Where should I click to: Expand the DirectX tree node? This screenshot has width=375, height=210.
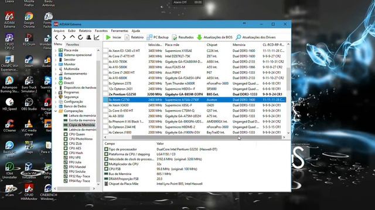tap(56, 83)
